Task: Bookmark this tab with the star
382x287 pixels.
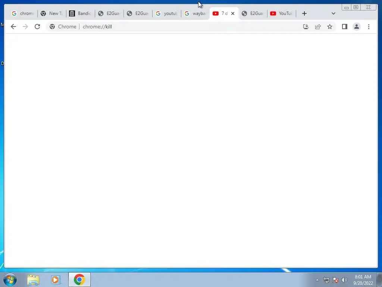Action: [x=330, y=27]
